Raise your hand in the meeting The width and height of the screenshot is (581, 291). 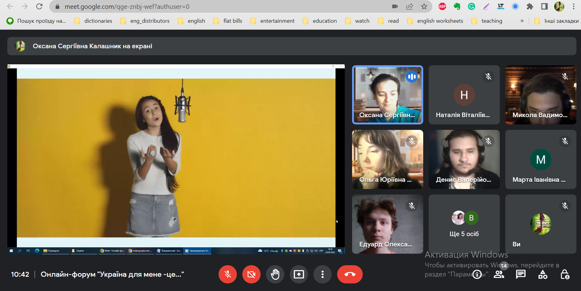(275, 274)
